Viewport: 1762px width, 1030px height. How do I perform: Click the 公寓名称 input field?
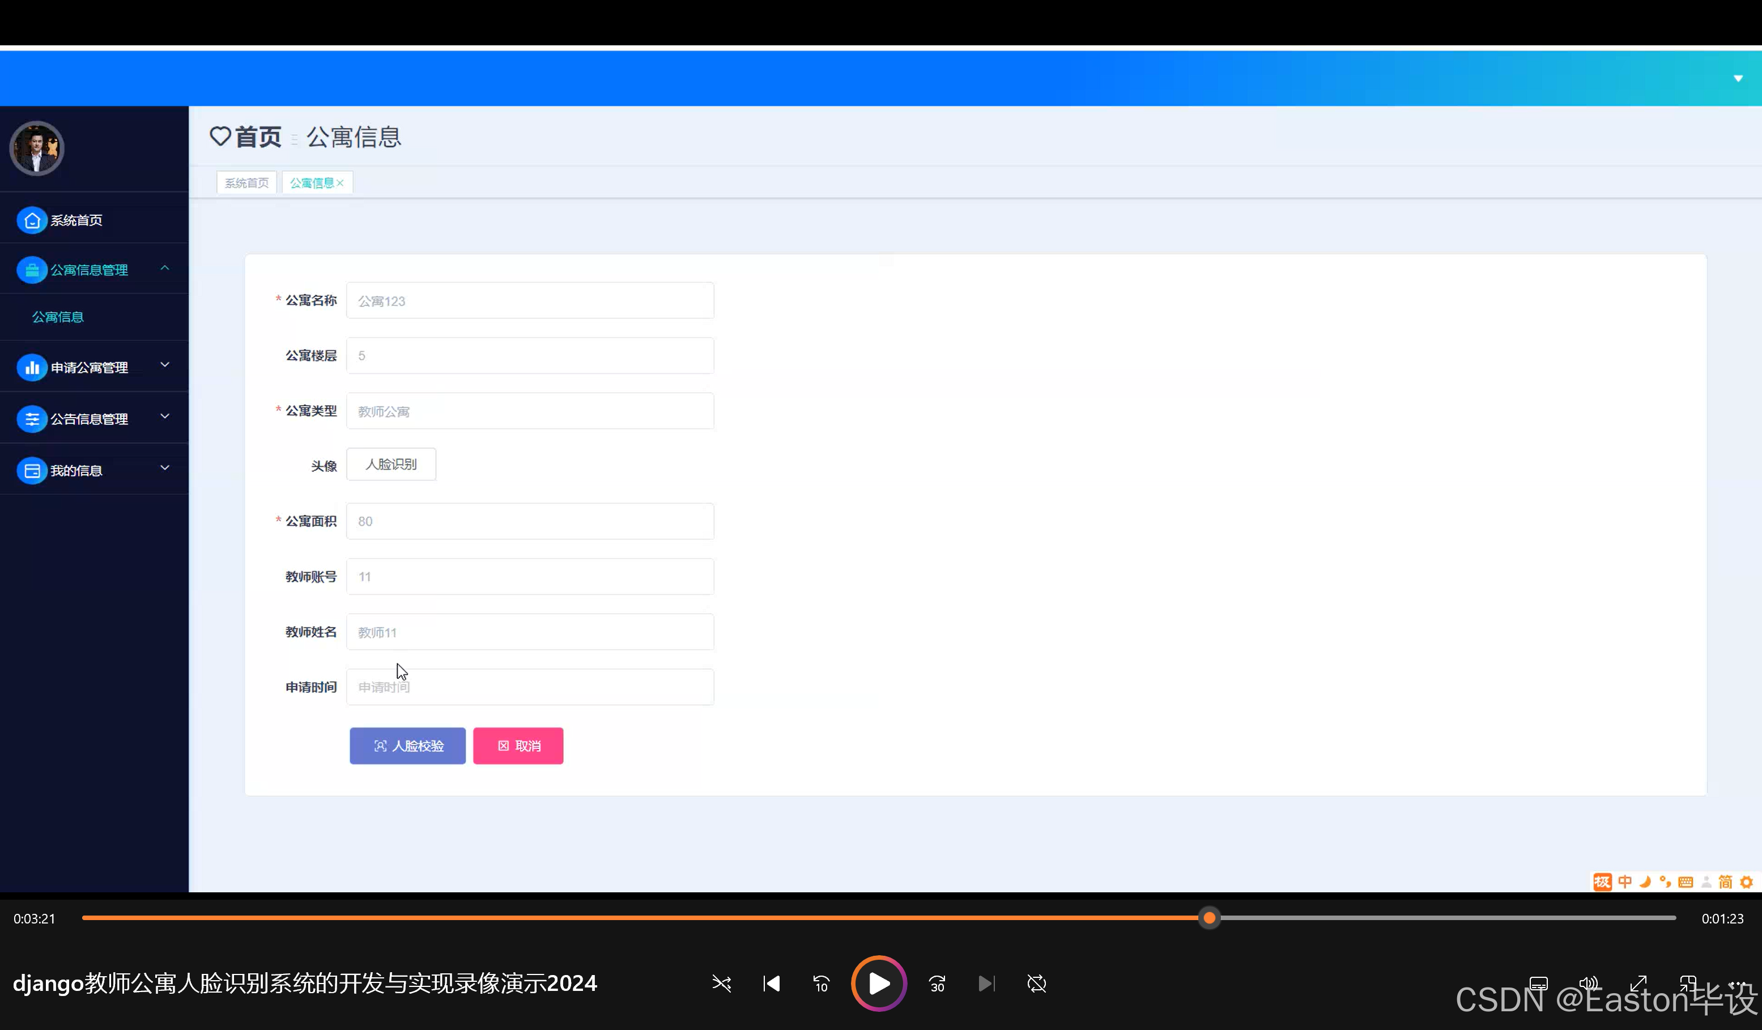coord(530,301)
